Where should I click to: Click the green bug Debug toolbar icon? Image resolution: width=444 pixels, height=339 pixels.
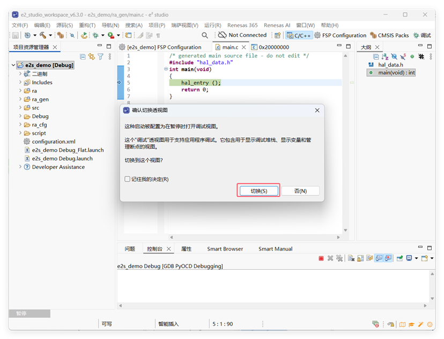click(95, 35)
